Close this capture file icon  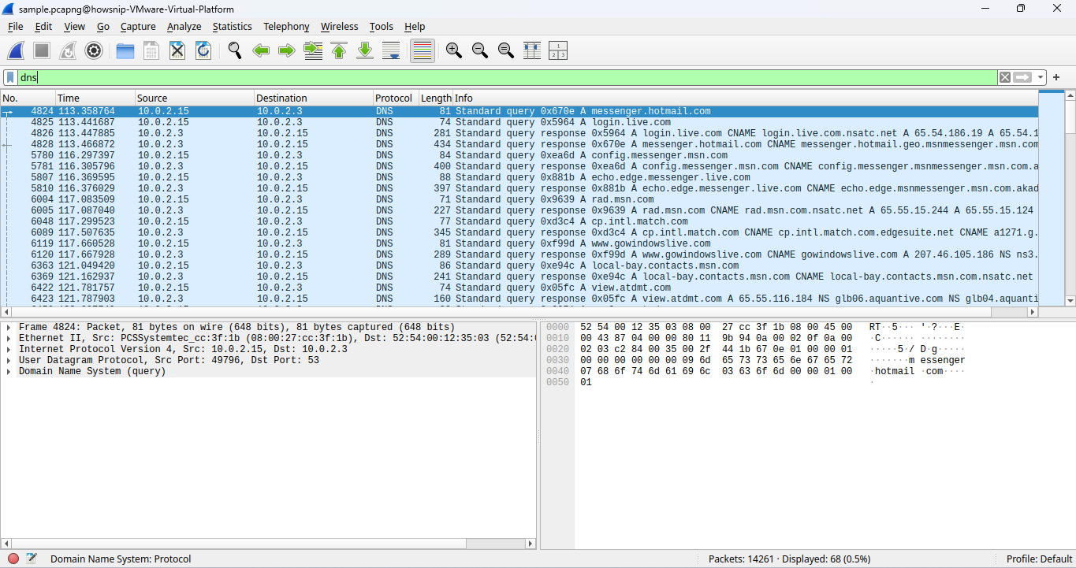tap(177, 50)
